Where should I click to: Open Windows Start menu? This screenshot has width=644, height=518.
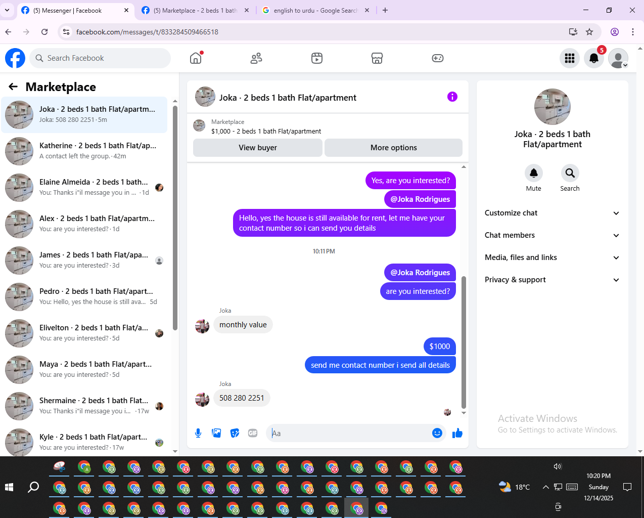(x=9, y=487)
